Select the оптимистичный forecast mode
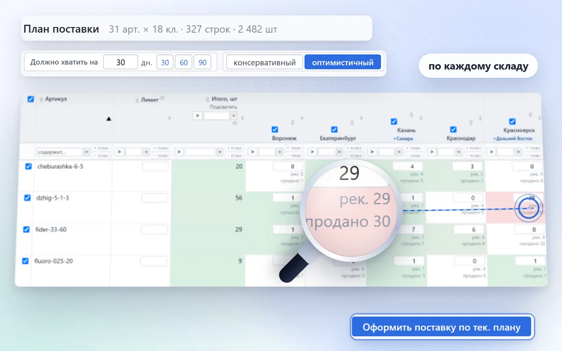Viewport: 562px width, 351px height. [x=343, y=62]
